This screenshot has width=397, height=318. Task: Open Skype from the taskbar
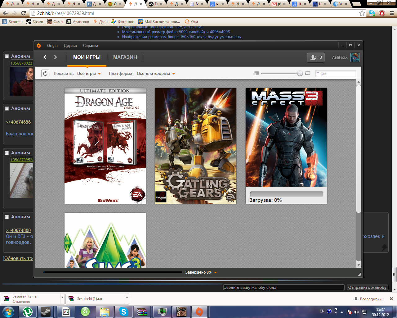point(124,311)
